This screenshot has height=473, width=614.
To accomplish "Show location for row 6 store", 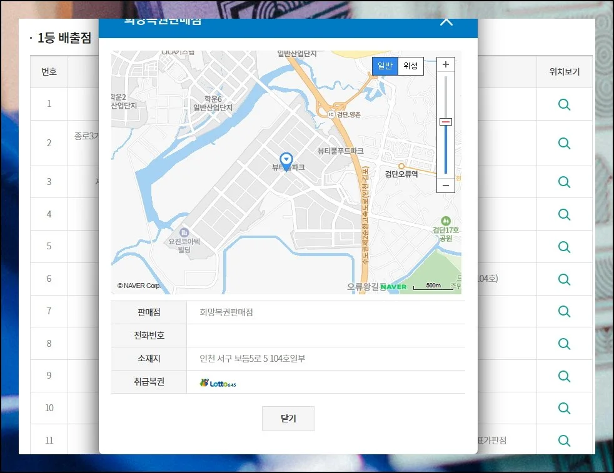I will (564, 279).
